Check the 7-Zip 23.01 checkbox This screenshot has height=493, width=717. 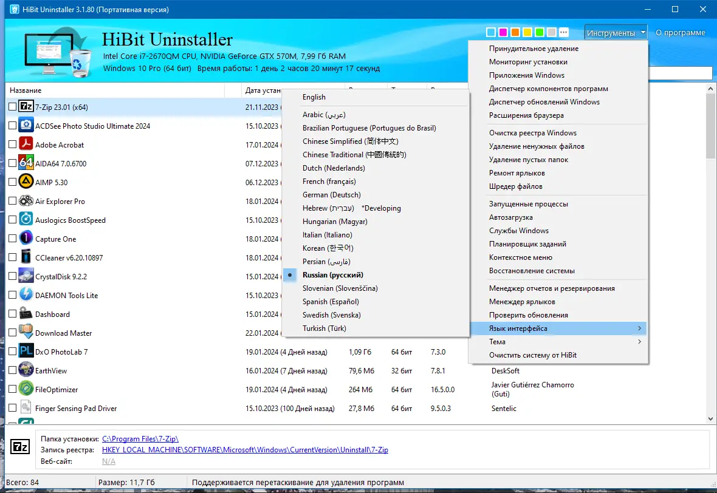pyautogui.click(x=12, y=107)
